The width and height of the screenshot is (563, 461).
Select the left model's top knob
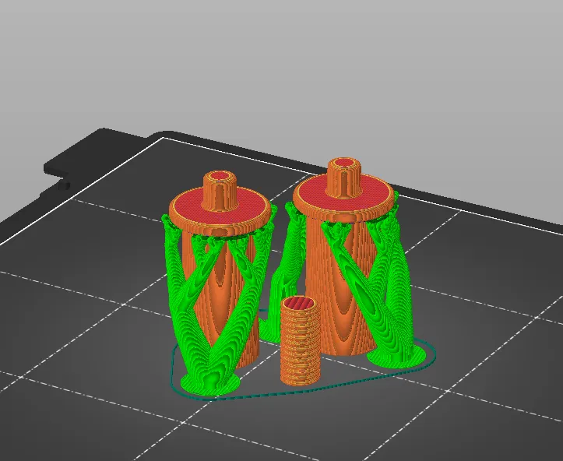click(220, 192)
